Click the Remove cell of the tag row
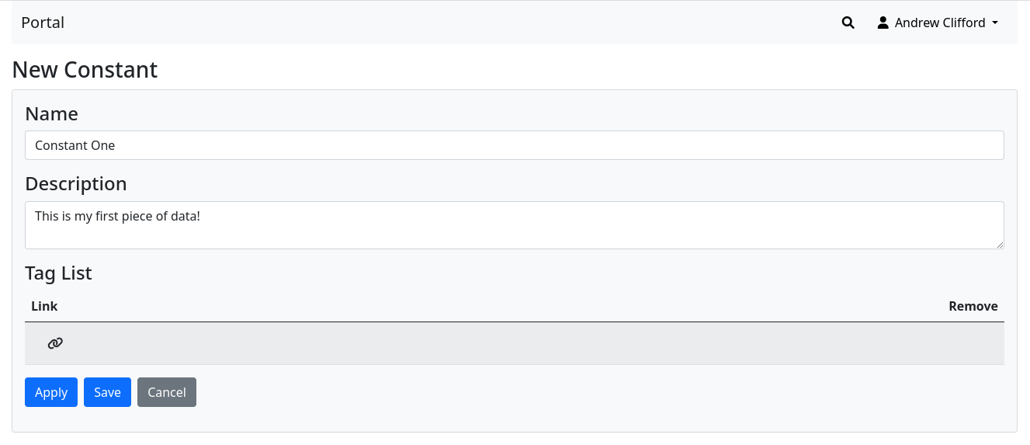Viewport: 1030px width, 445px height. tap(973, 343)
